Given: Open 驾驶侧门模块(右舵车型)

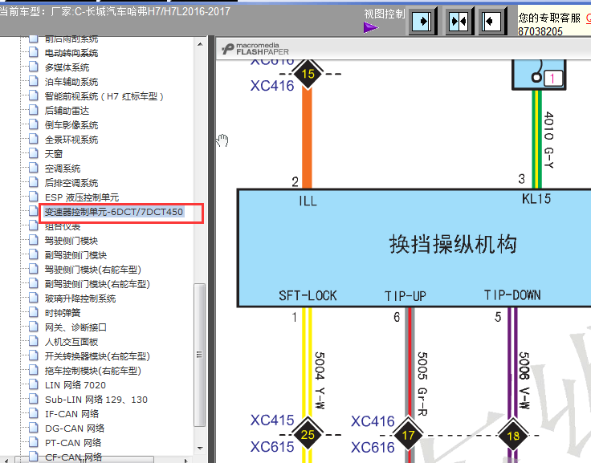Looking at the screenshot, I should (92, 270).
